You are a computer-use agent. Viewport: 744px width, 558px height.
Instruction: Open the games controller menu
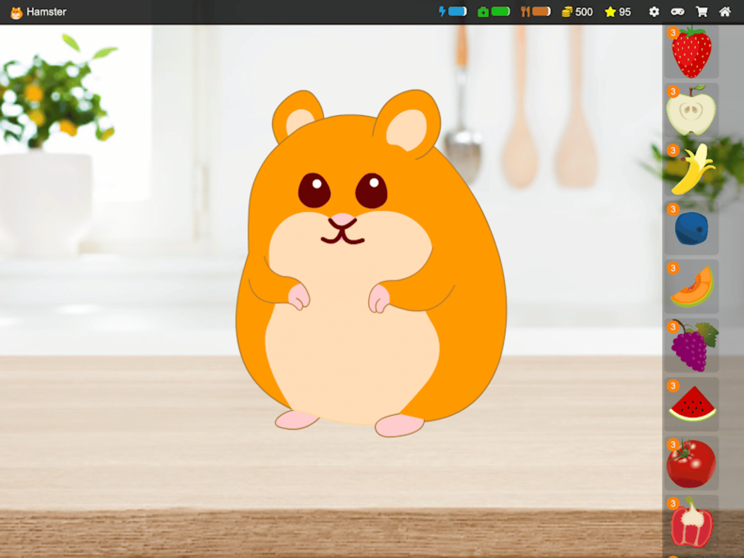point(677,12)
